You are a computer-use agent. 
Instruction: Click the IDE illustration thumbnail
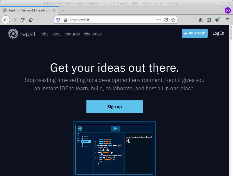pyautogui.click(x=115, y=149)
